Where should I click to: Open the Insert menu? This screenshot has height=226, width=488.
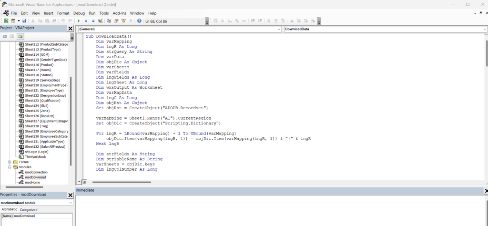tap(49, 13)
